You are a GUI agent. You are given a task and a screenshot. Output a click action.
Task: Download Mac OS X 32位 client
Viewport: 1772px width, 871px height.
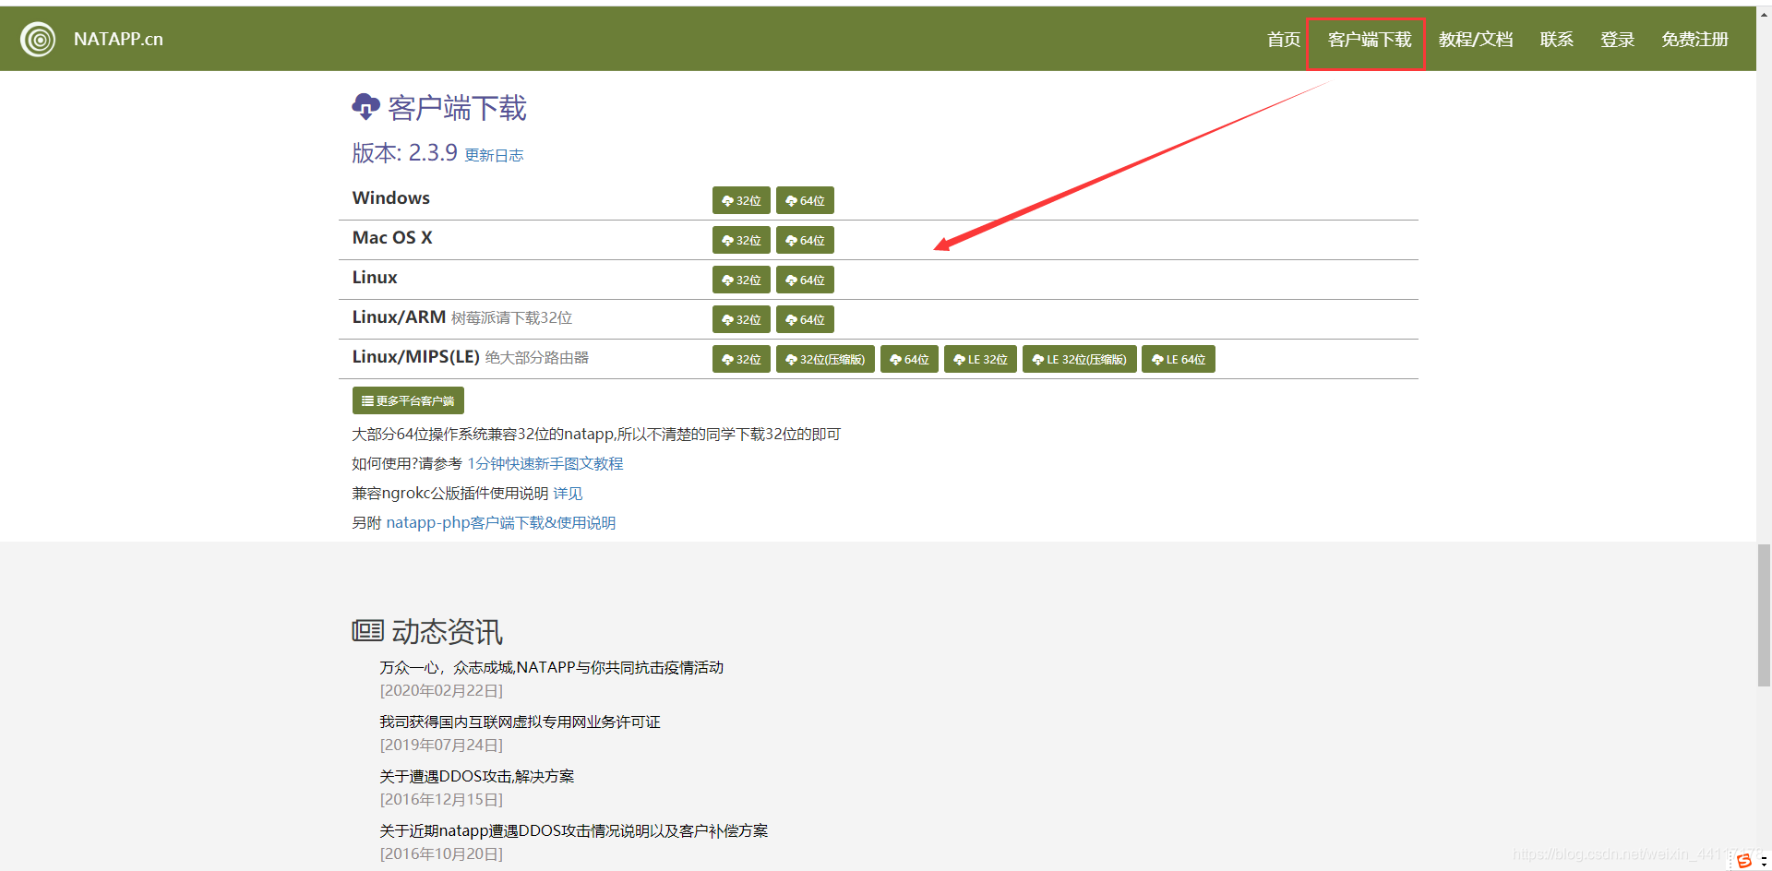click(x=741, y=240)
